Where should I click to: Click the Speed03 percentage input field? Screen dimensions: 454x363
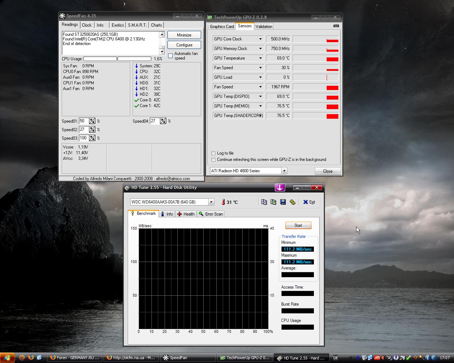pos(84,138)
